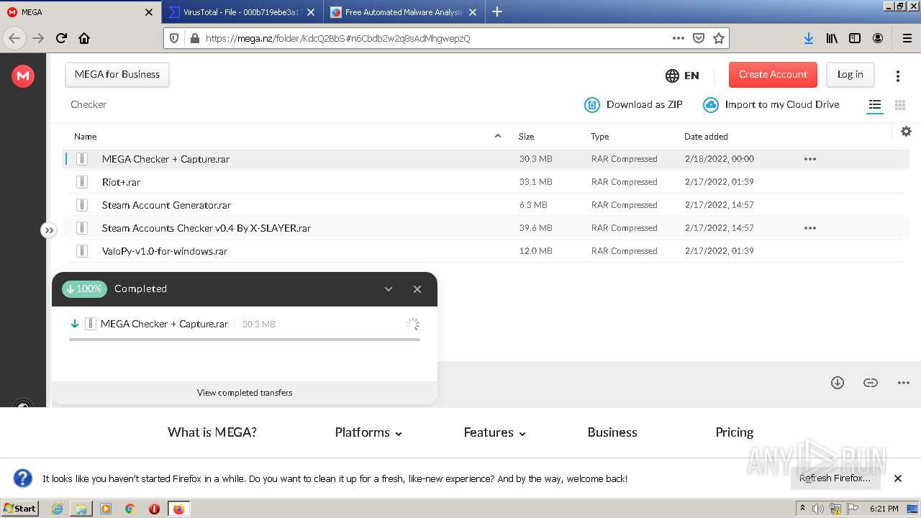Collapse the transfers panel with chevron
921x518 pixels.
[389, 289]
